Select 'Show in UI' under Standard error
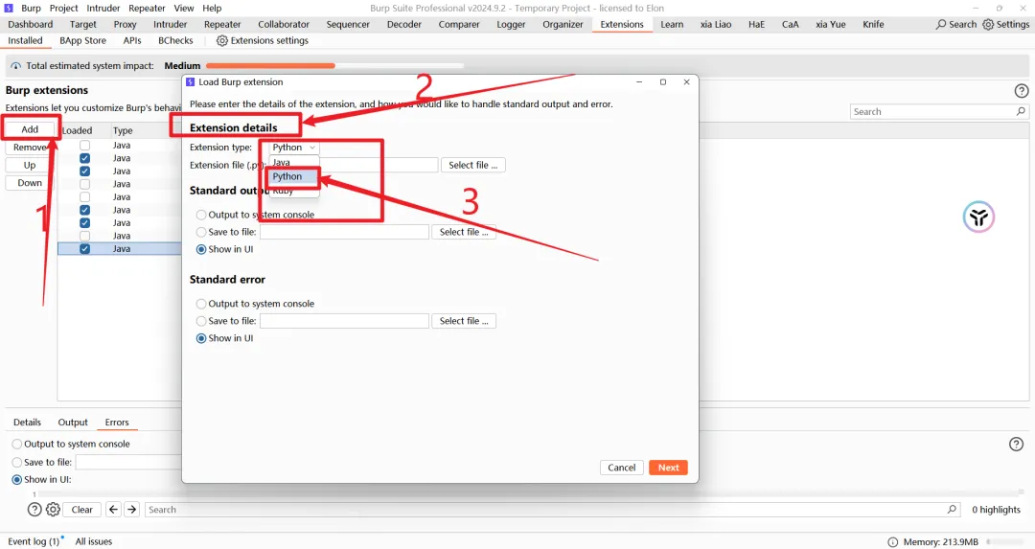This screenshot has height=549, width=1035. [x=200, y=338]
